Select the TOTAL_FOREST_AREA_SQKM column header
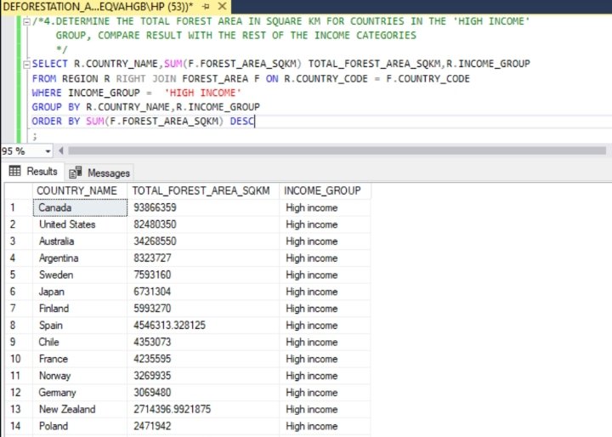 (x=203, y=190)
